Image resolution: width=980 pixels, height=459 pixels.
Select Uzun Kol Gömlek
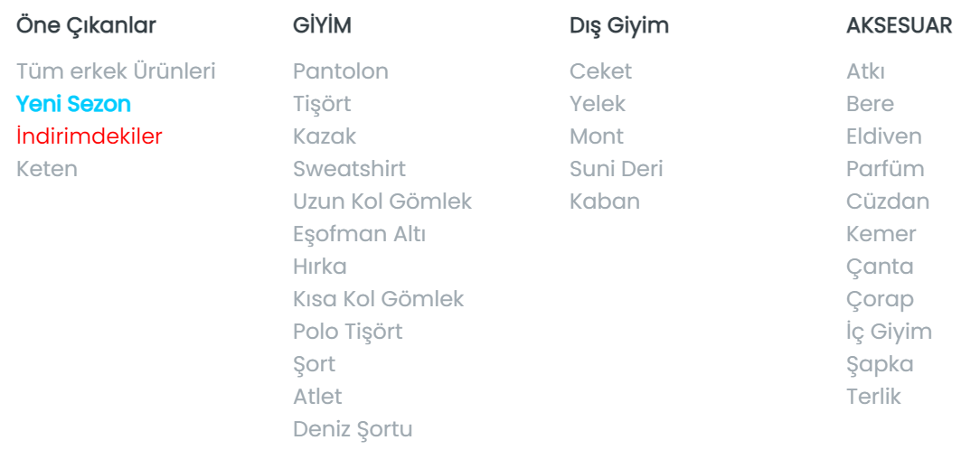[x=382, y=201]
